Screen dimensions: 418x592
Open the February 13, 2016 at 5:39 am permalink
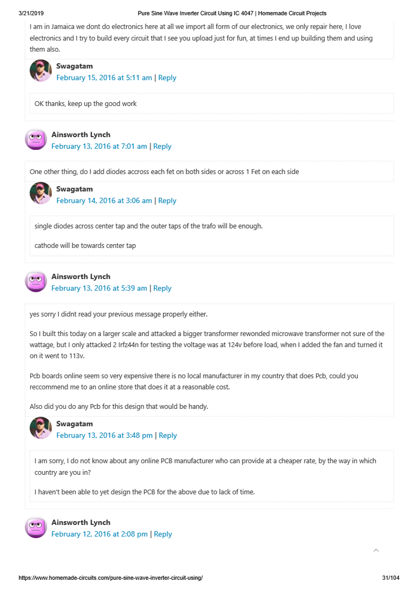99,288
